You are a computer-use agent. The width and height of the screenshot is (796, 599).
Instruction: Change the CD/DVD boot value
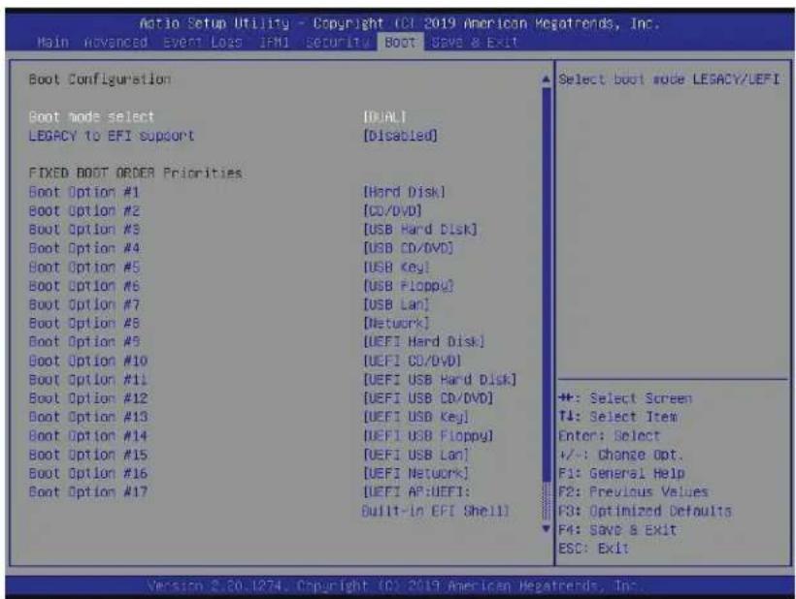pyautogui.click(x=392, y=211)
